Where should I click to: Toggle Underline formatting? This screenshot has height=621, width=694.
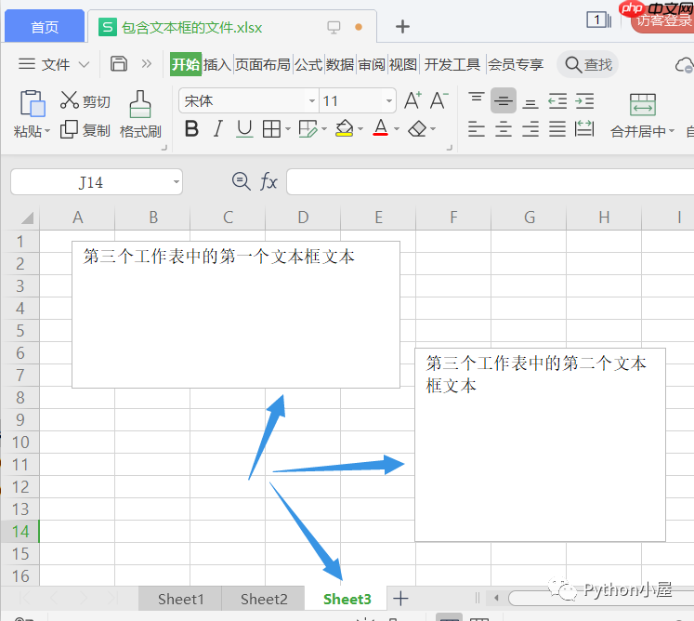(x=244, y=129)
